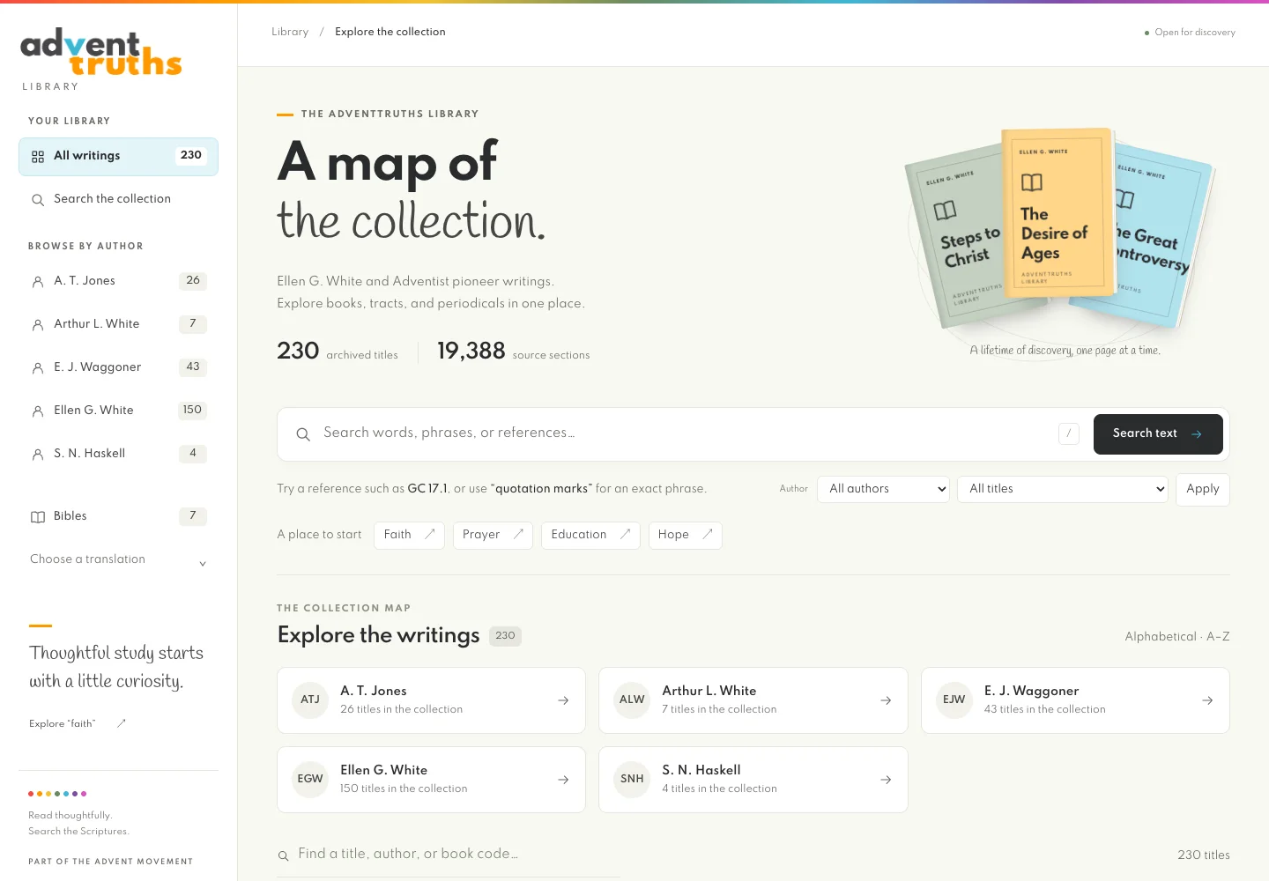This screenshot has height=881, width=1269.
Task: Click The Desire of Ages book cover
Action: click(x=1057, y=214)
